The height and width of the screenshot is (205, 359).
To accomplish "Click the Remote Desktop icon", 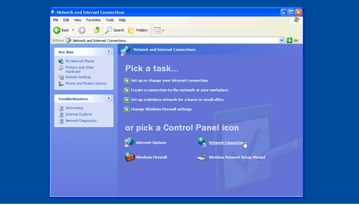I will coord(61,77).
